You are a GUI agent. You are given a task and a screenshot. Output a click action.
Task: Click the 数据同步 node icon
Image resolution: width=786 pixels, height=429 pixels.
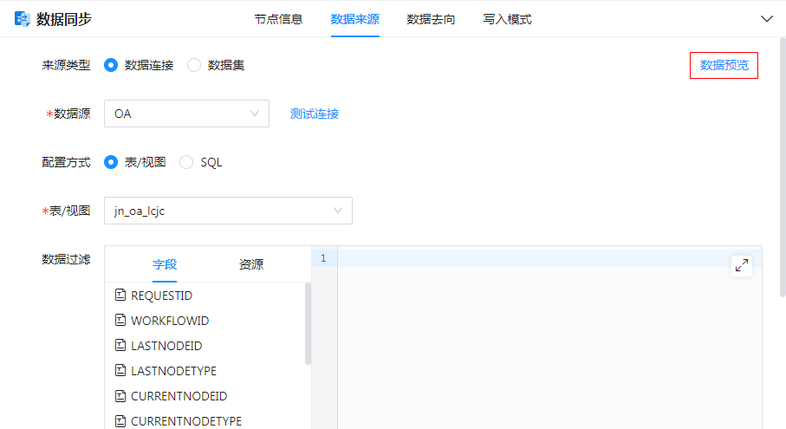(22, 19)
